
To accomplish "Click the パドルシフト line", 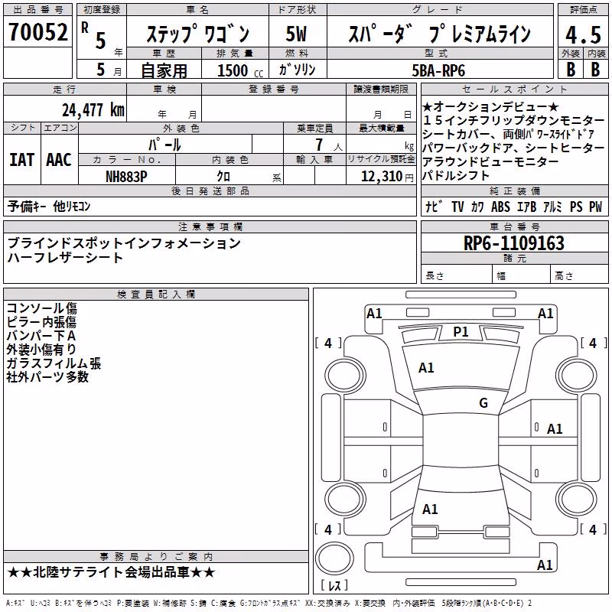I will (456, 175).
